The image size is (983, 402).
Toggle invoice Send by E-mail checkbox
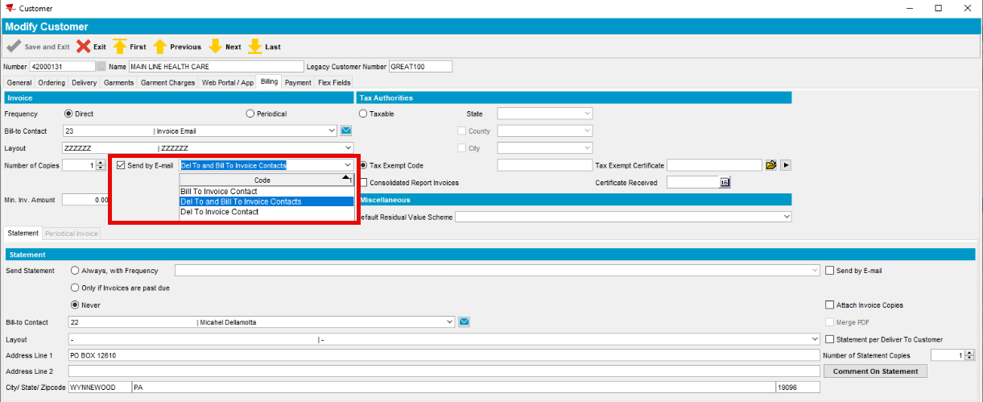(121, 166)
